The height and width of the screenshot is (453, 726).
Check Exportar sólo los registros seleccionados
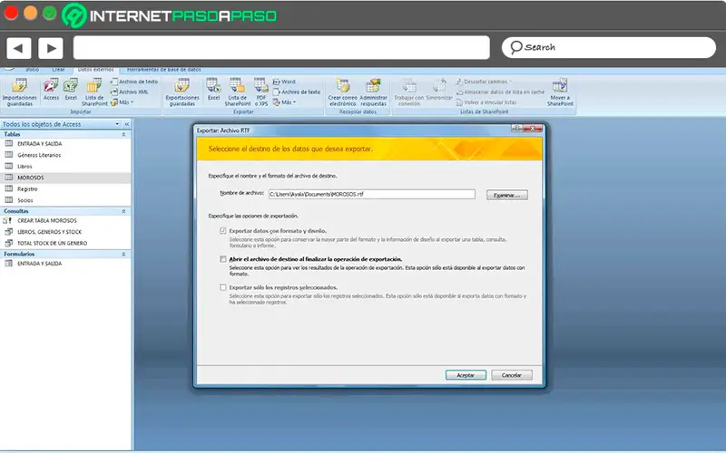(x=222, y=287)
